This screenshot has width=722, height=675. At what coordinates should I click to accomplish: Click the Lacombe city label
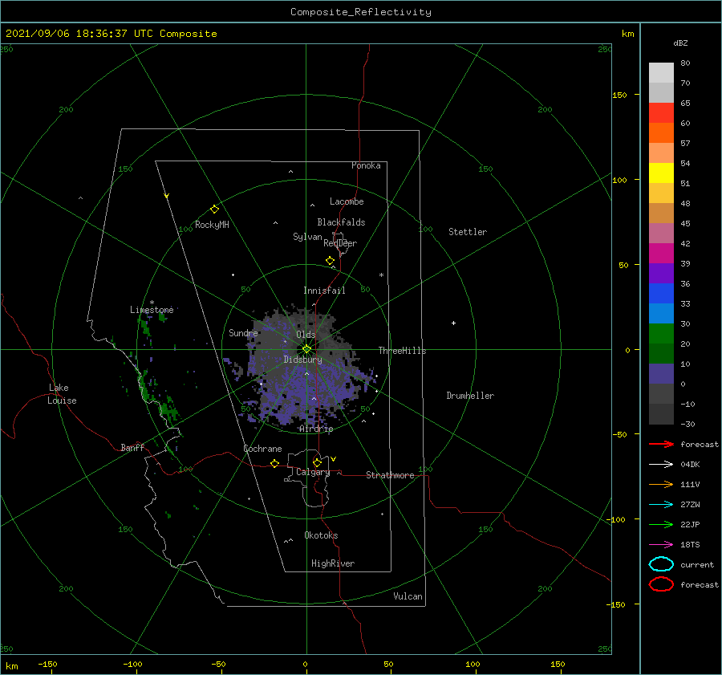point(347,201)
